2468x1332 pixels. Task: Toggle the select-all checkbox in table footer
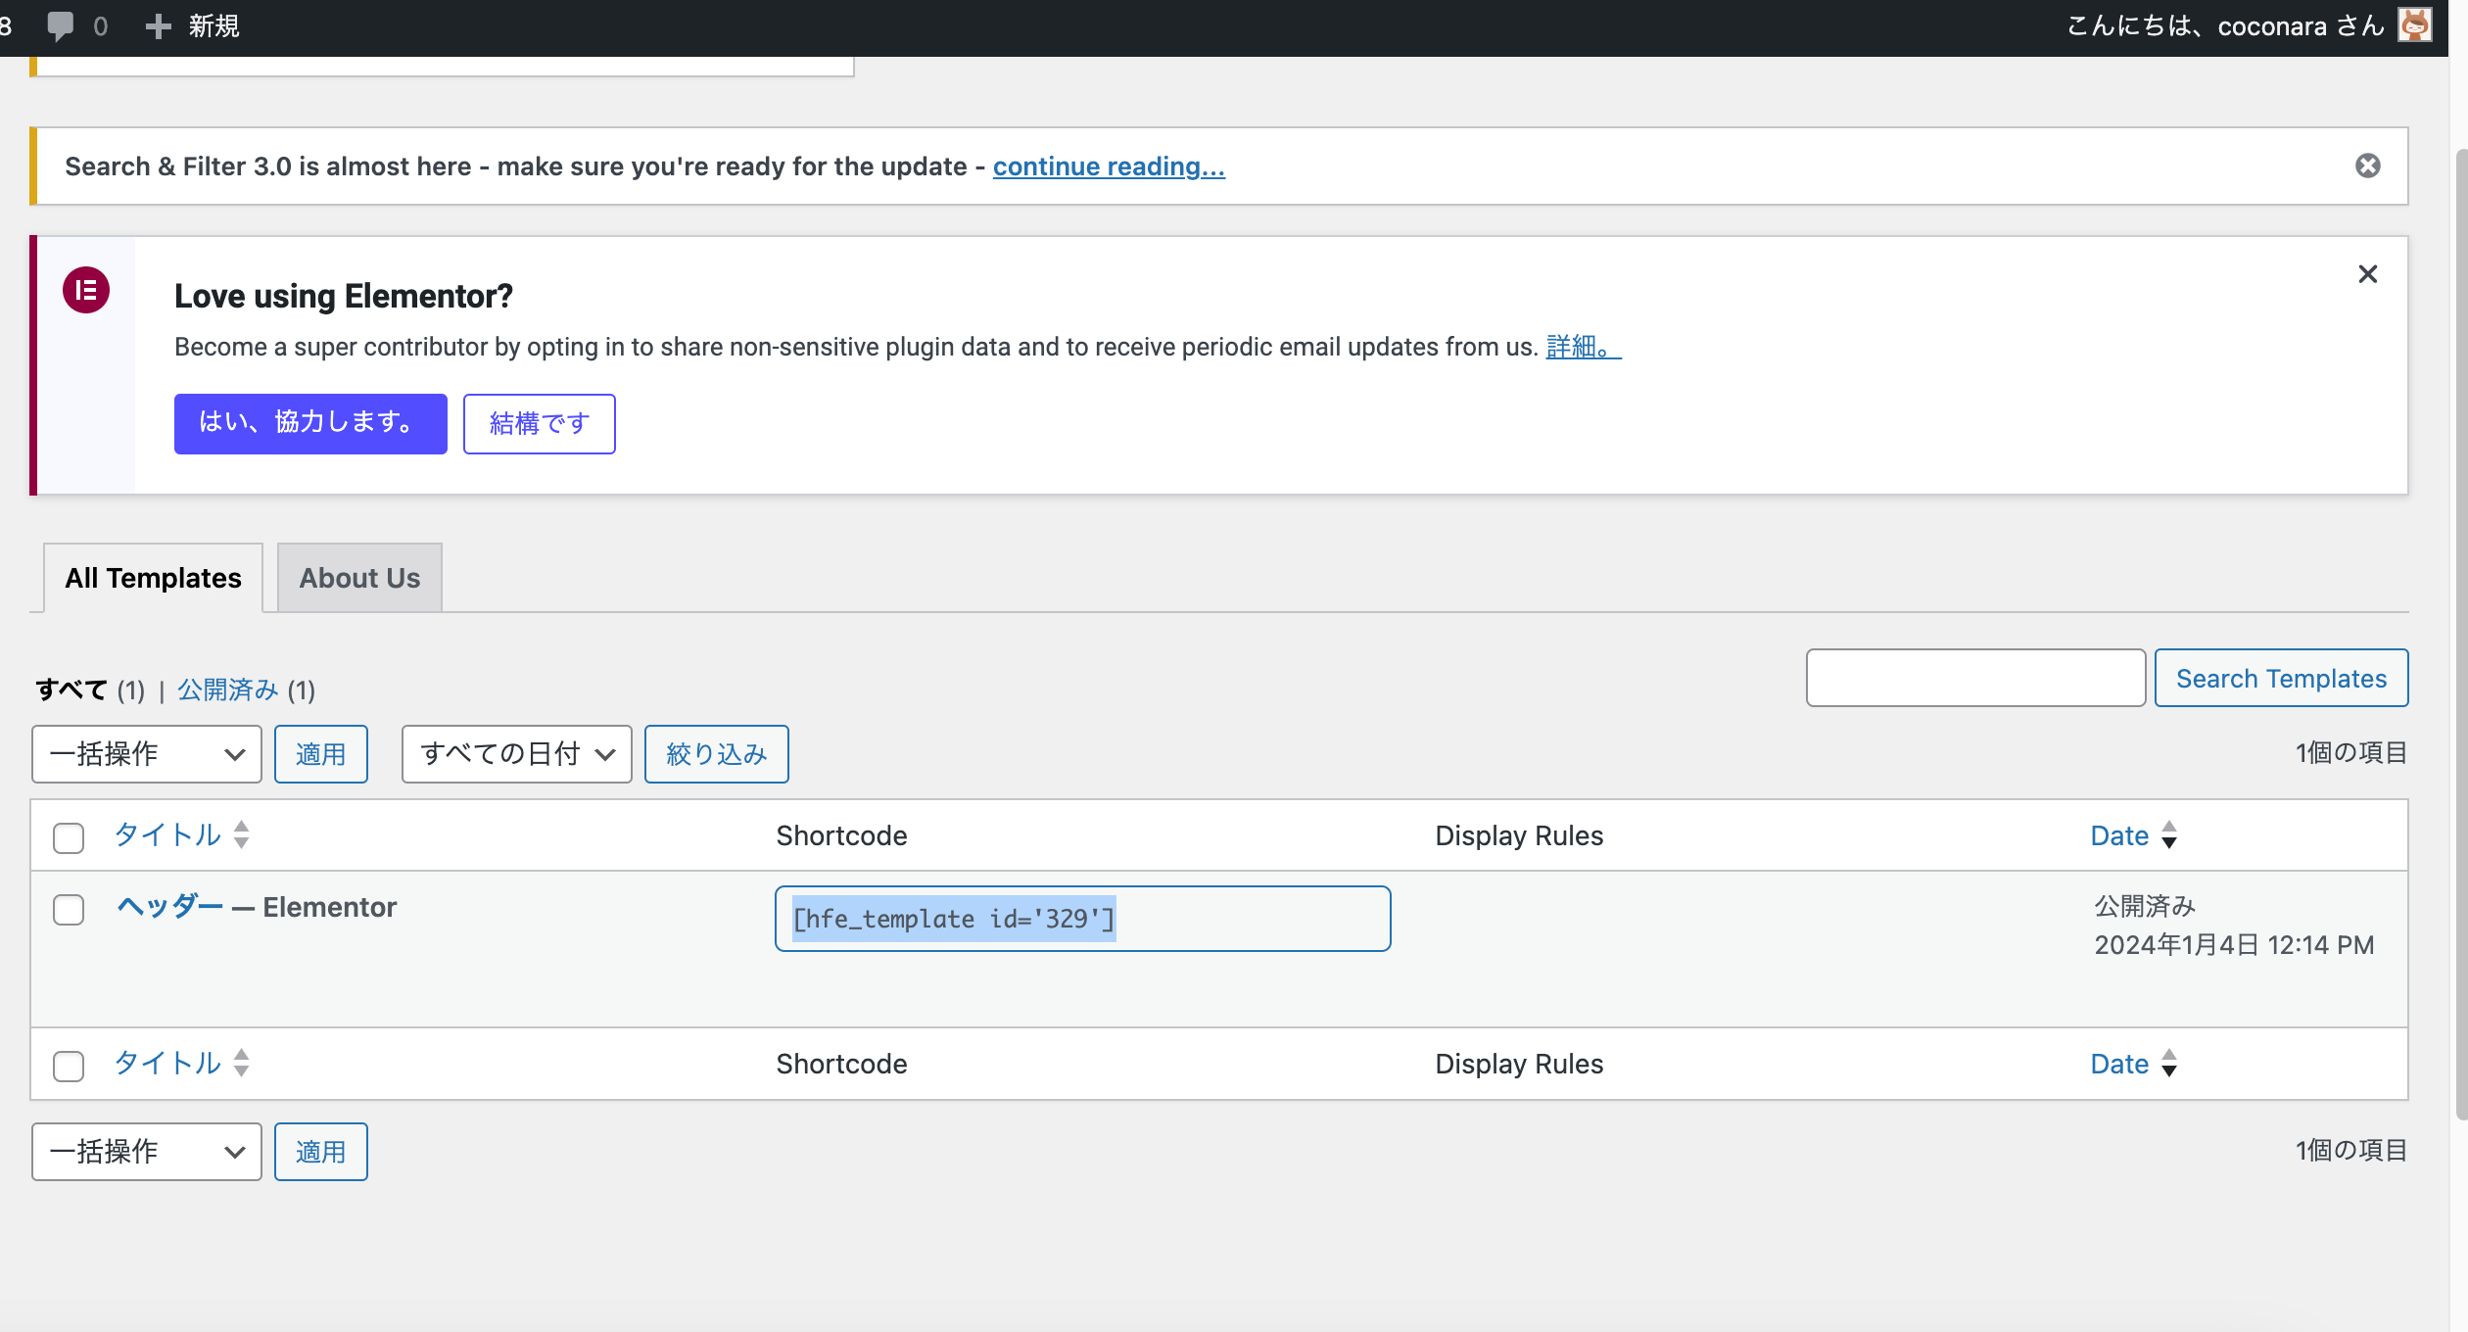pyautogui.click(x=69, y=1066)
